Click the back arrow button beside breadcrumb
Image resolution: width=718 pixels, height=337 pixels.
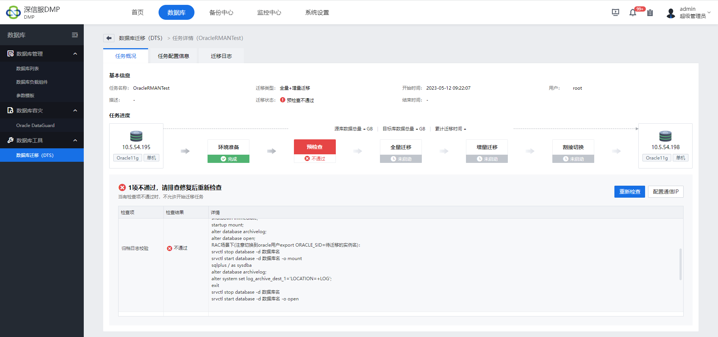click(x=109, y=38)
